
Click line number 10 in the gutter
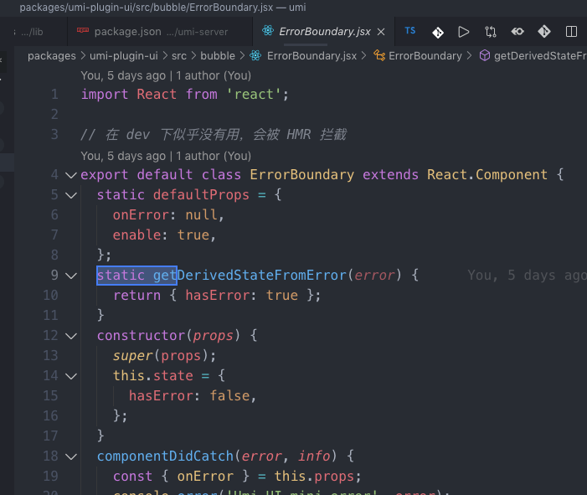[x=50, y=295]
